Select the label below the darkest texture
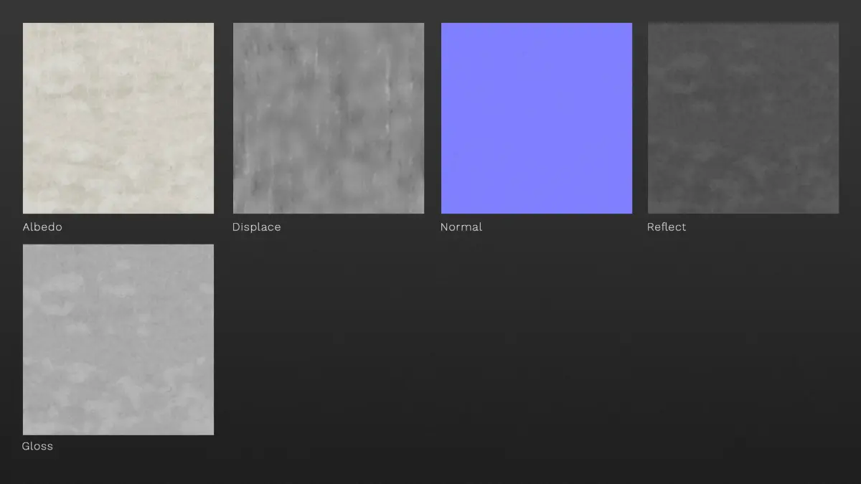 point(667,227)
